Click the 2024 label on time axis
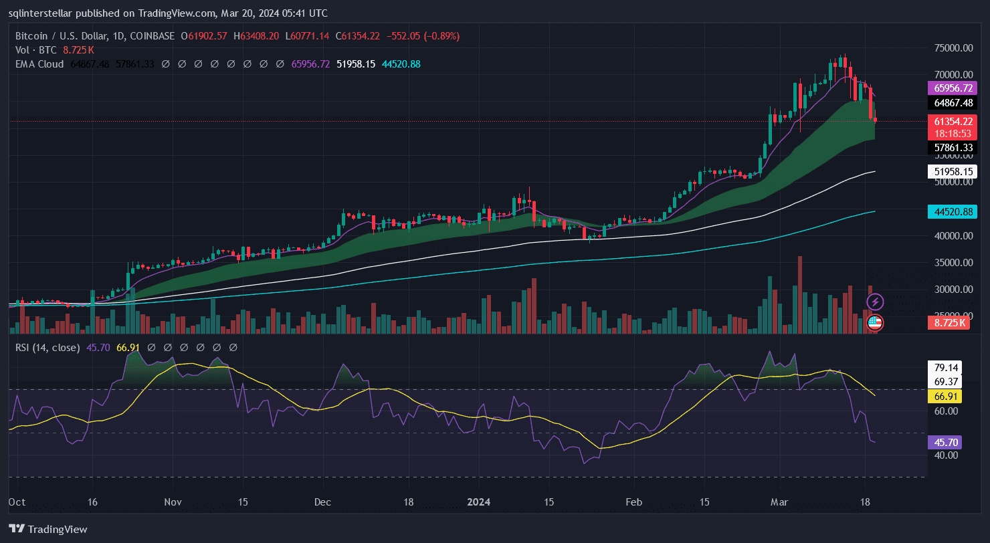The width and height of the screenshot is (990, 543). click(479, 502)
